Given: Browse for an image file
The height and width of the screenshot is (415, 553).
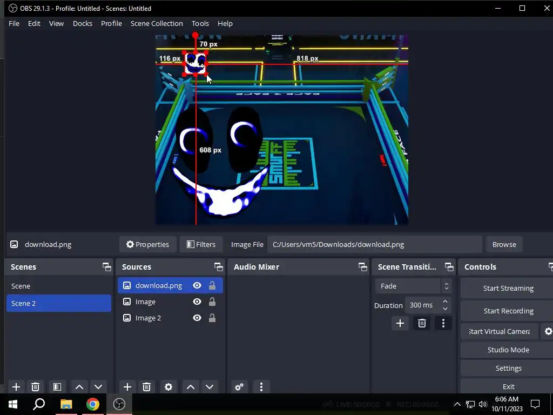Looking at the screenshot, I should click(x=504, y=244).
